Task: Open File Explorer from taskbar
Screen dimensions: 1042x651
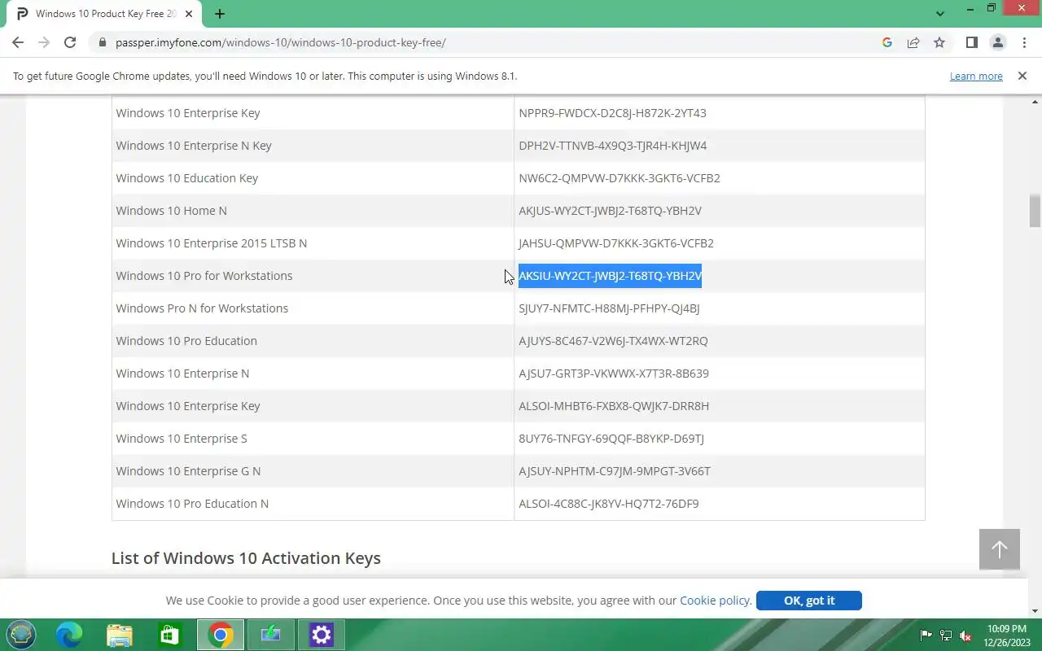Action: point(120,635)
